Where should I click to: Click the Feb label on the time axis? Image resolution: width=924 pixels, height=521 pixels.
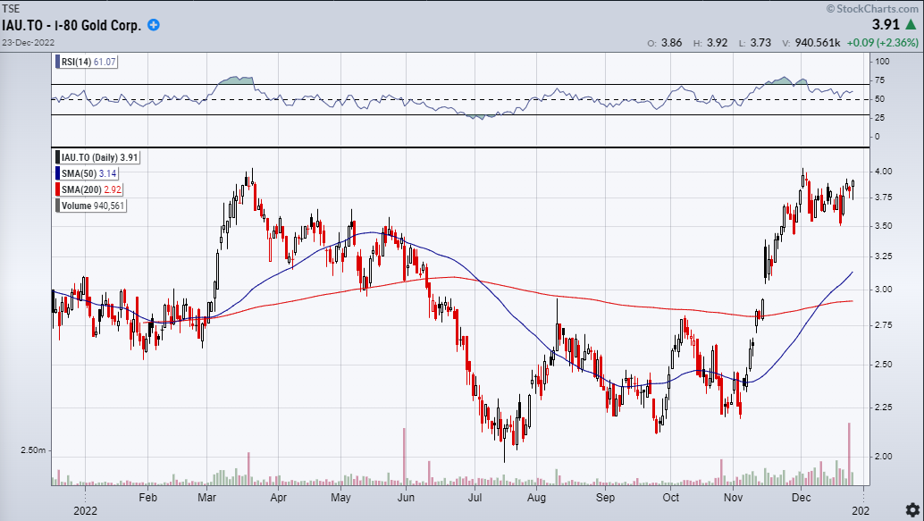(x=148, y=498)
